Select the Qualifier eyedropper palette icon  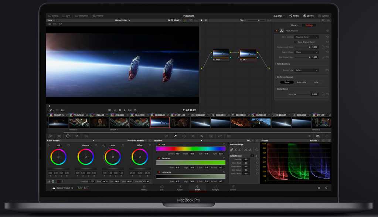click(x=175, y=136)
